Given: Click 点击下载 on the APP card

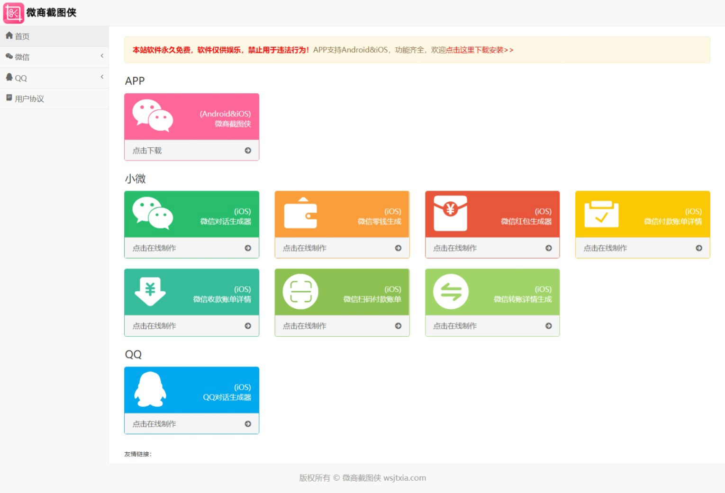Looking at the screenshot, I should point(147,151).
